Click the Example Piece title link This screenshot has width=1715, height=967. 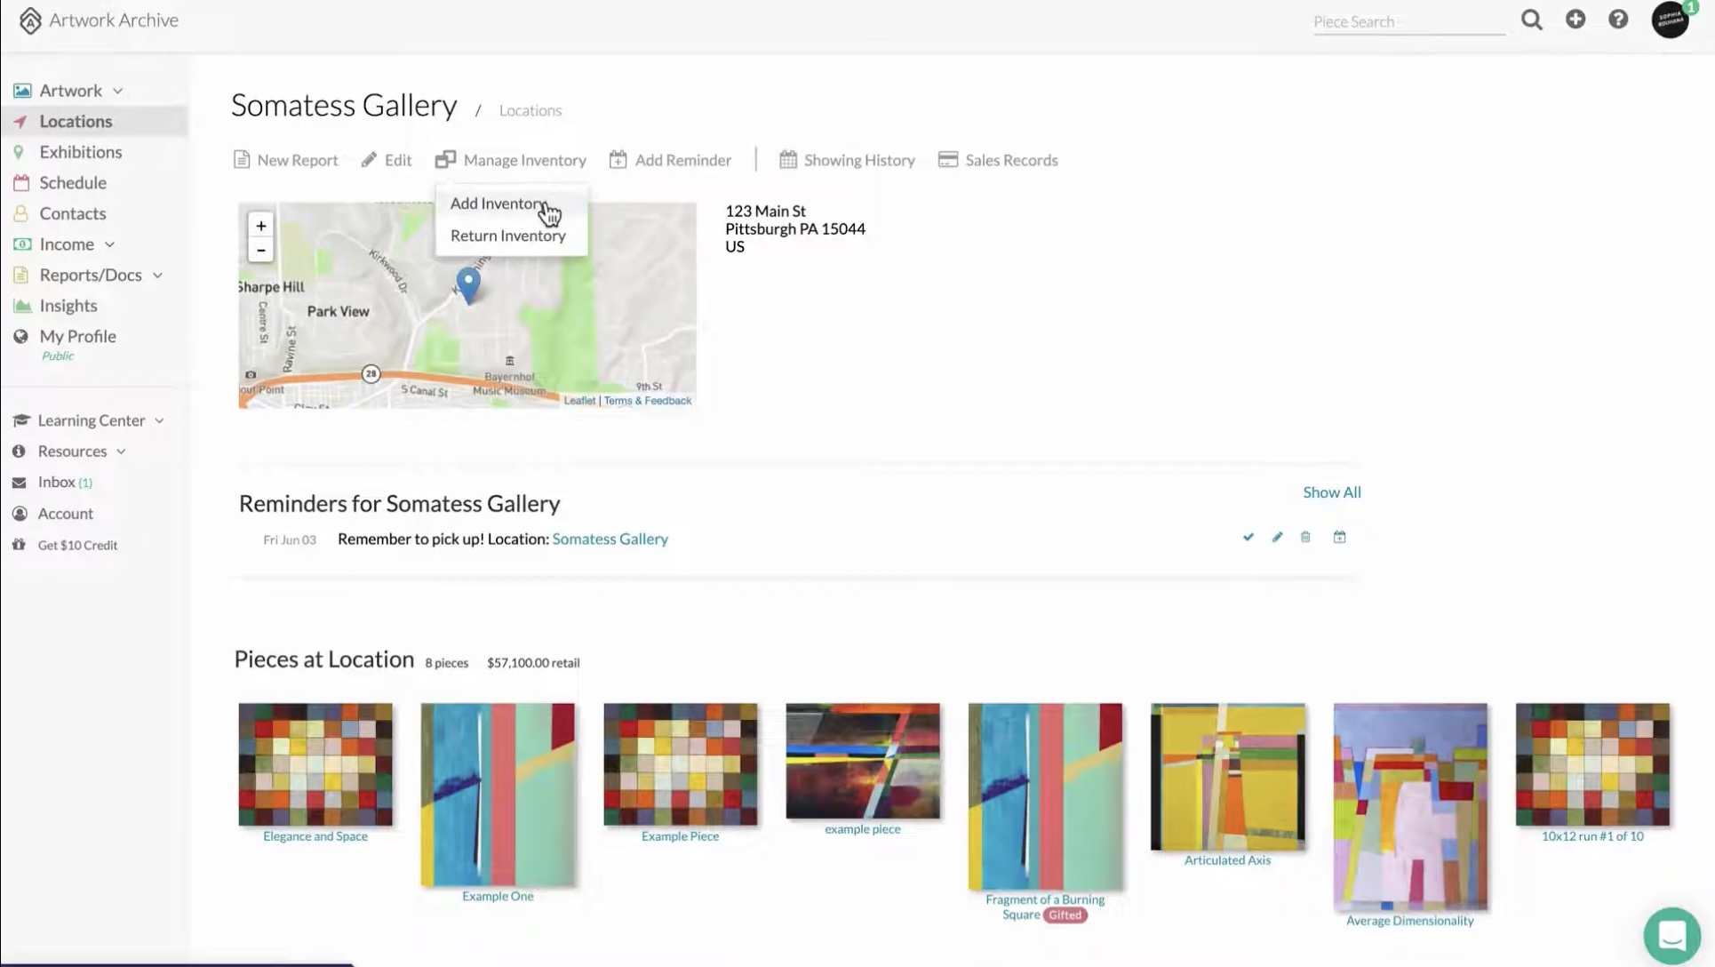680,836
